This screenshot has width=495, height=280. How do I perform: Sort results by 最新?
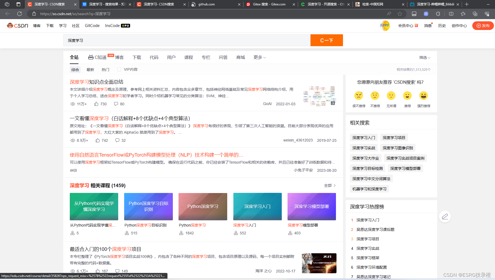tap(90, 70)
